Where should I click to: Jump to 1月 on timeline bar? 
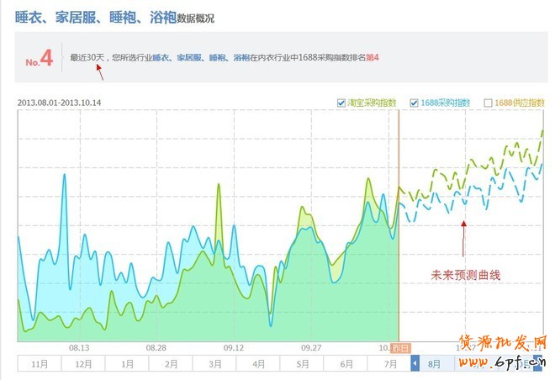[127, 363]
